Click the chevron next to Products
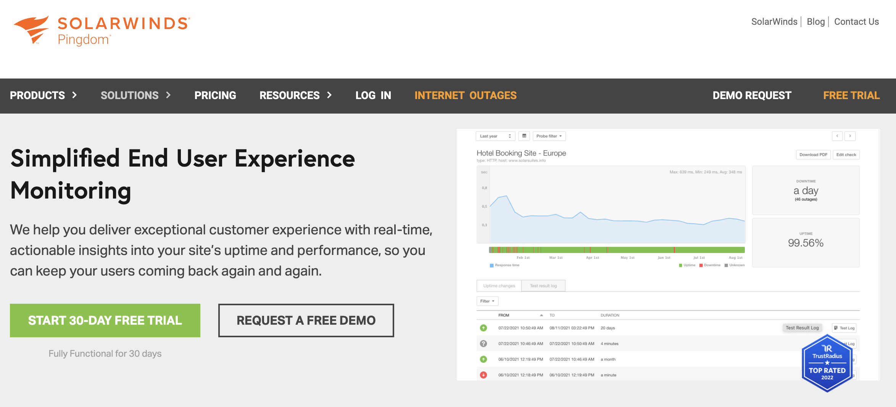Image resolution: width=896 pixels, height=407 pixels. (74, 95)
